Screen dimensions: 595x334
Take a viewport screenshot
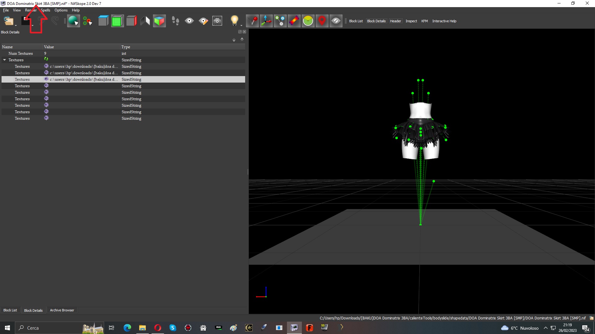[217, 21]
